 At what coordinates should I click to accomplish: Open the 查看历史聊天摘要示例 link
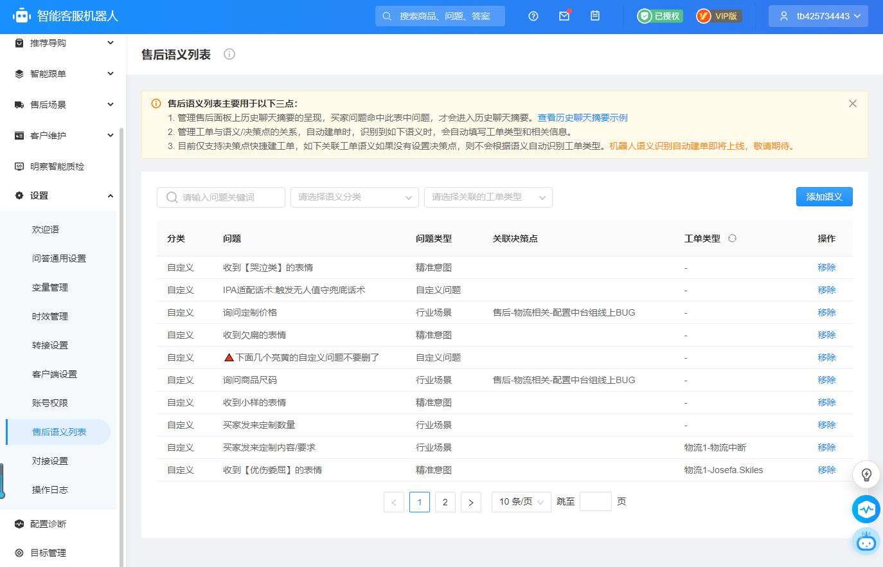click(583, 118)
